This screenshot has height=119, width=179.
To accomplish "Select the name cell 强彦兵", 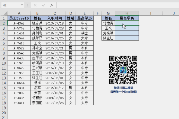I will click(x=37, y=23).
